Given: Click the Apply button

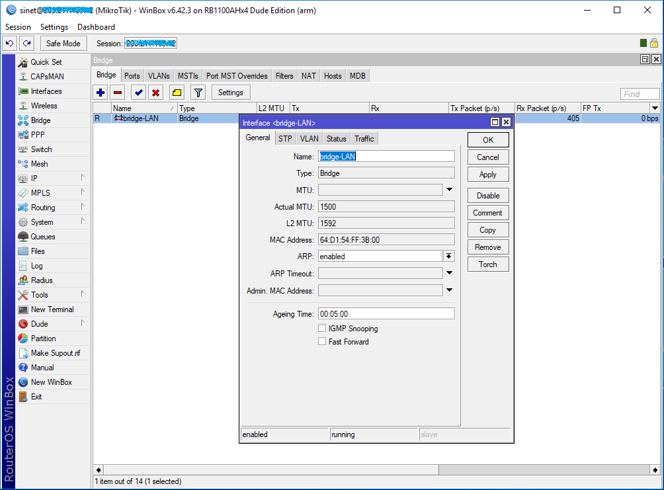Looking at the screenshot, I should coord(488,175).
